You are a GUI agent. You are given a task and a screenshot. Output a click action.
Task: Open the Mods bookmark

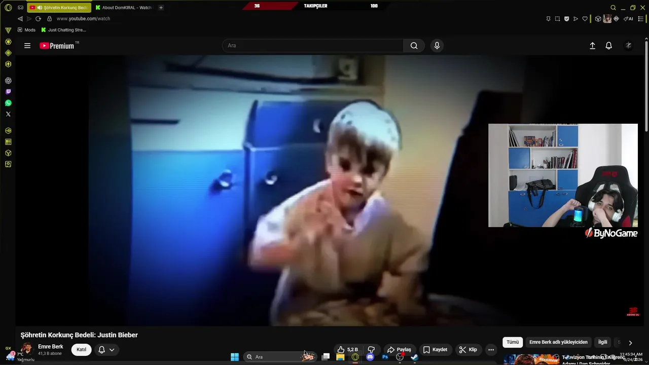coord(26,30)
